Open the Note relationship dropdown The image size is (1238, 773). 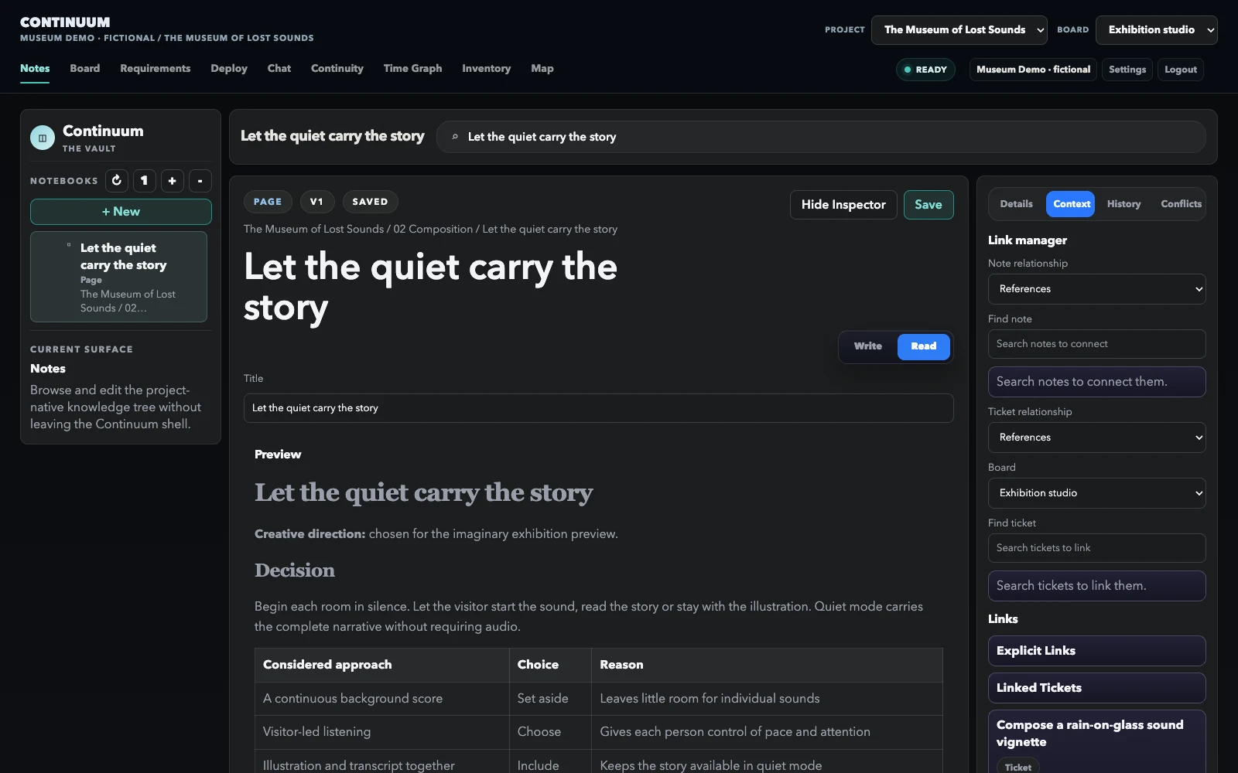point(1096,289)
